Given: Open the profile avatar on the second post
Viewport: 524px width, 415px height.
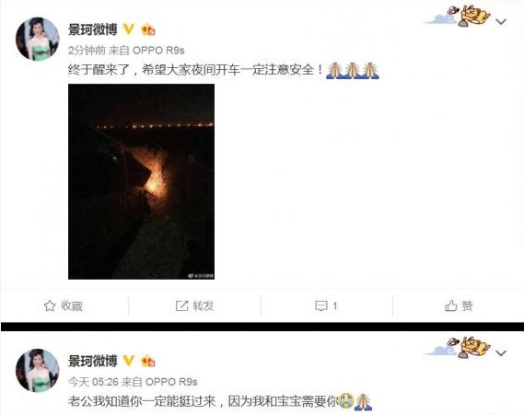Looking at the screenshot, I should pyautogui.click(x=38, y=371).
